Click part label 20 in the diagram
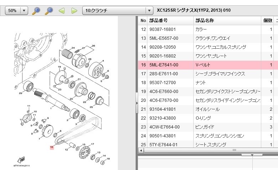The height and width of the screenshot is (170, 278). (x=71, y=99)
